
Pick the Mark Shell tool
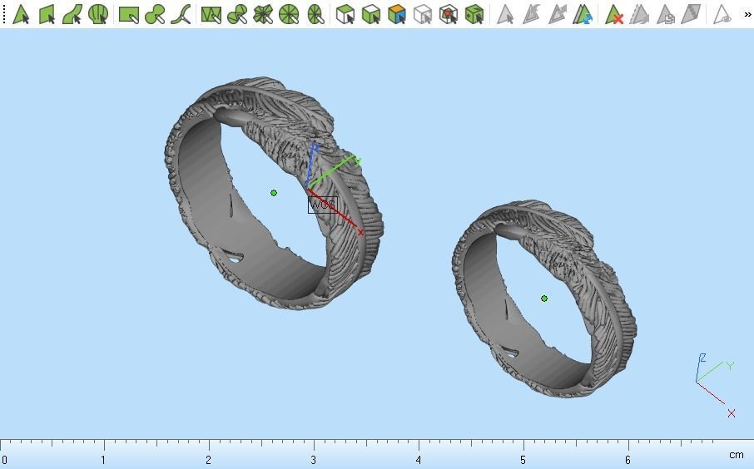pyautogui.click(x=98, y=14)
